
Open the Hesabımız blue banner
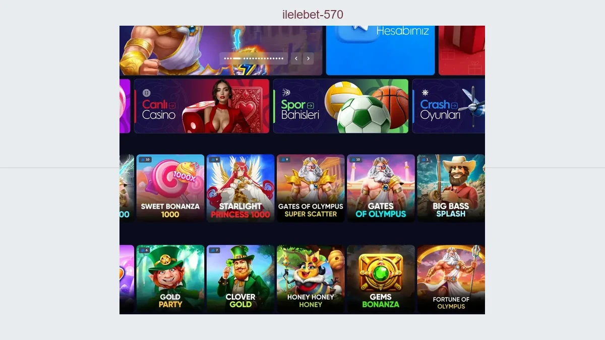pos(381,50)
